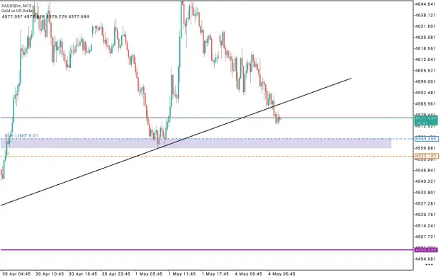Click the 30 Apr 04:45 time label
This screenshot has width=443, height=277.
[16, 274]
